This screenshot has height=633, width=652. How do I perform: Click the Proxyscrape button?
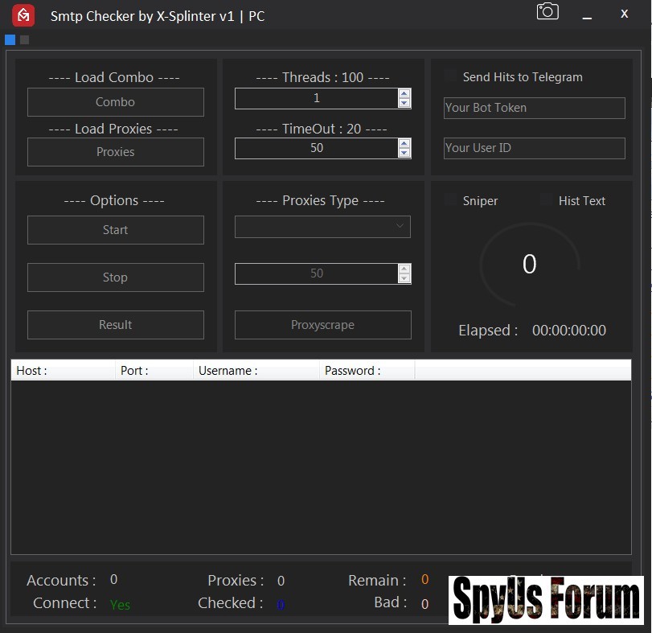322,325
